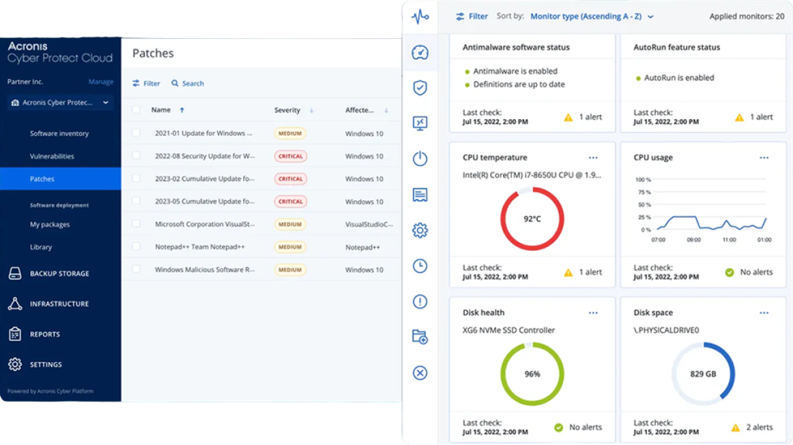The height and width of the screenshot is (445, 793).
Task: Check the 2022-08 Security Update row checkbox
Action: (x=137, y=156)
